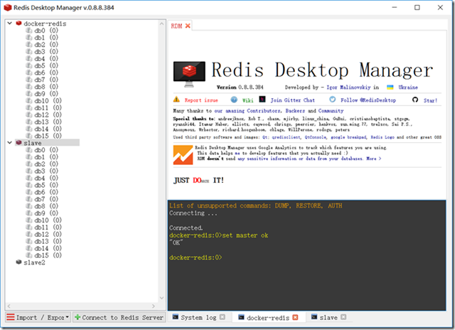Click the warning triangle Report issue icon
This screenshot has width=455, height=330.
[x=176, y=100]
